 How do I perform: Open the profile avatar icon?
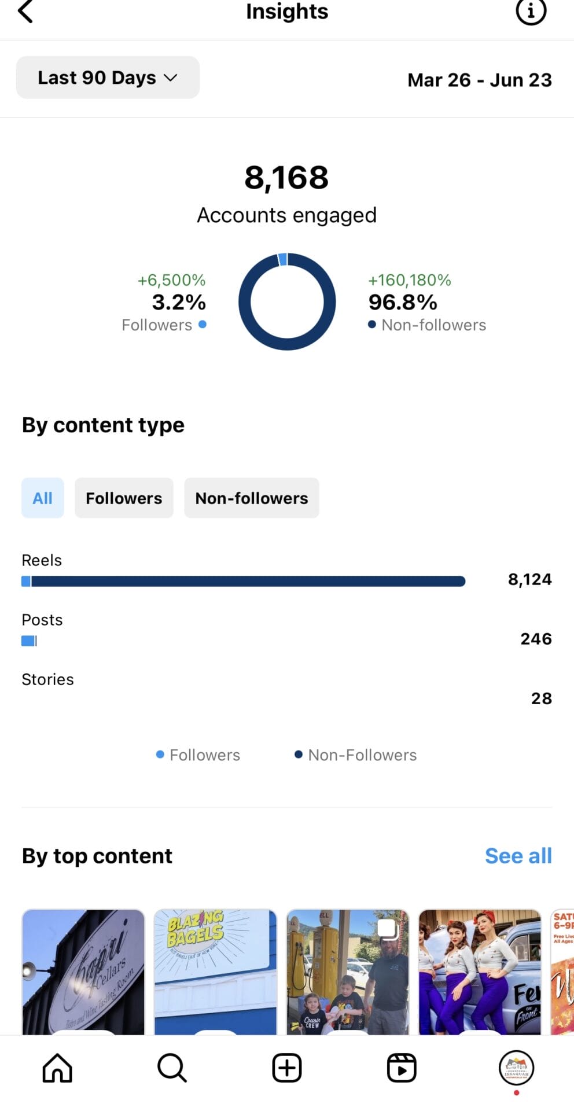click(516, 1068)
